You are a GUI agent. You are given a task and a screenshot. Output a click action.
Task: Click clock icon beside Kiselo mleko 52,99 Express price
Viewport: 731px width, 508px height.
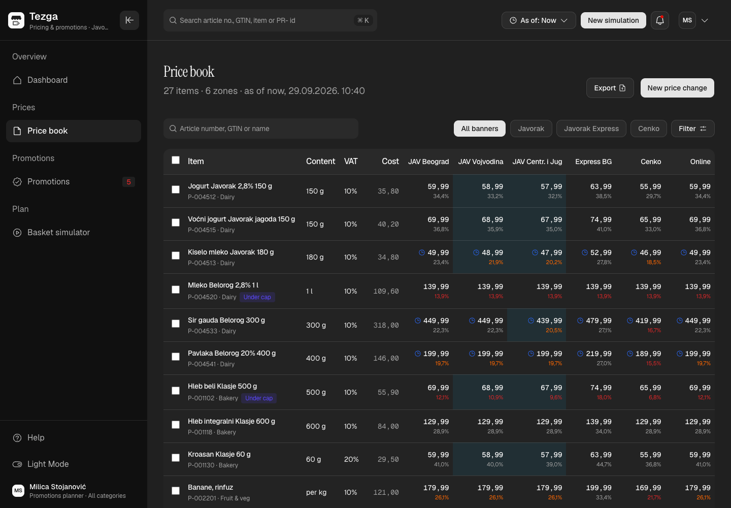coord(585,252)
